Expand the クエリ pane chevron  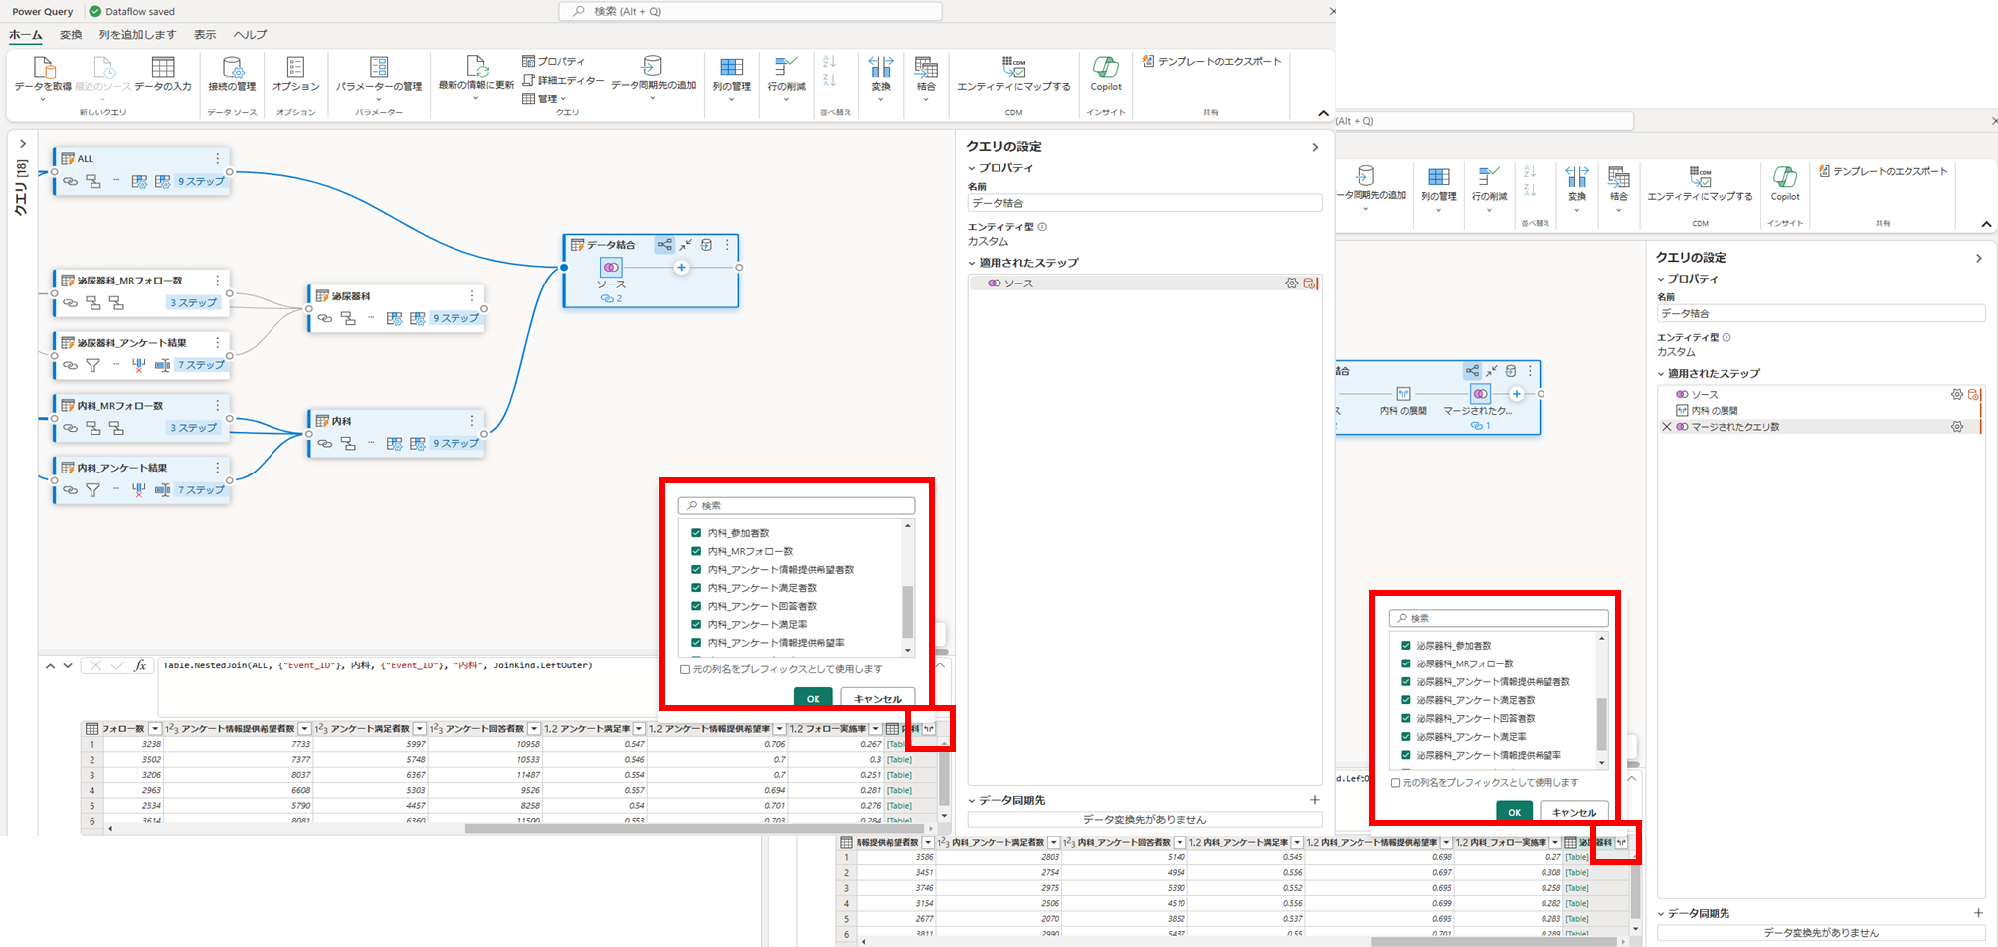tap(23, 144)
